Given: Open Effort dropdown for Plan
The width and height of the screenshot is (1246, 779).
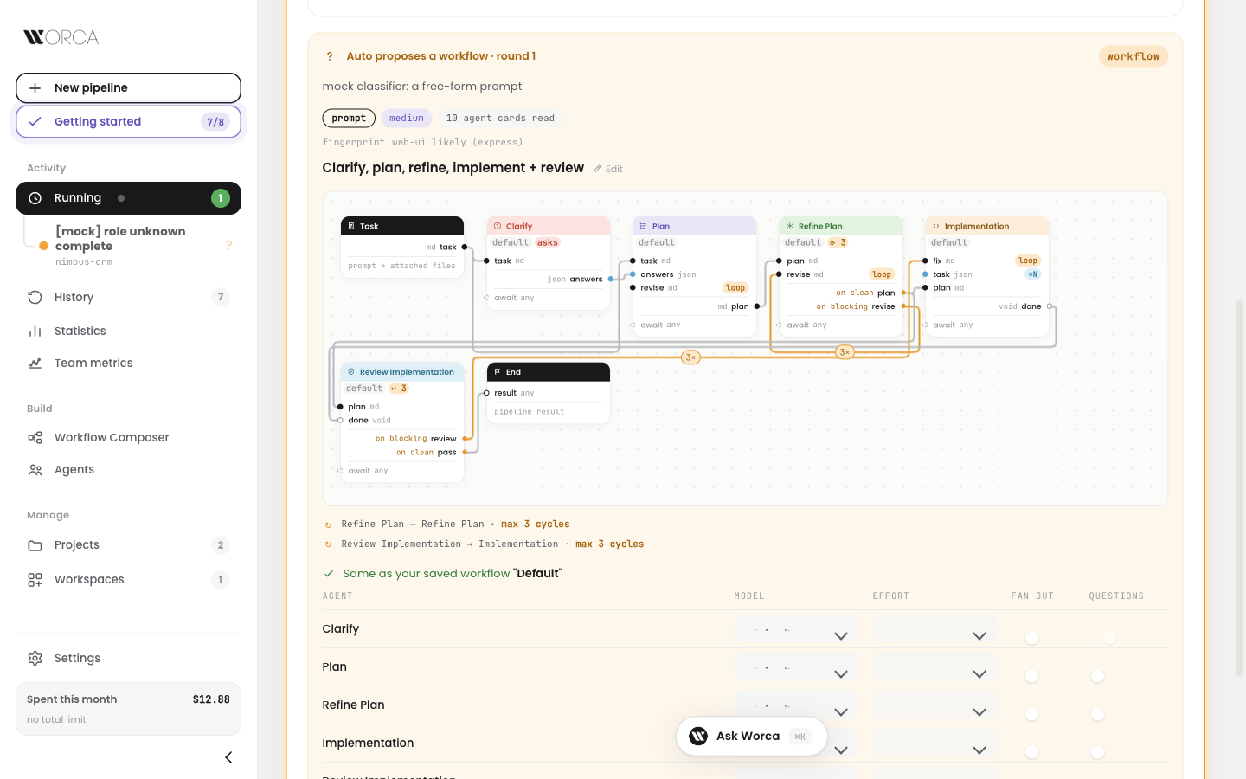Looking at the screenshot, I should [x=934, y=667].
